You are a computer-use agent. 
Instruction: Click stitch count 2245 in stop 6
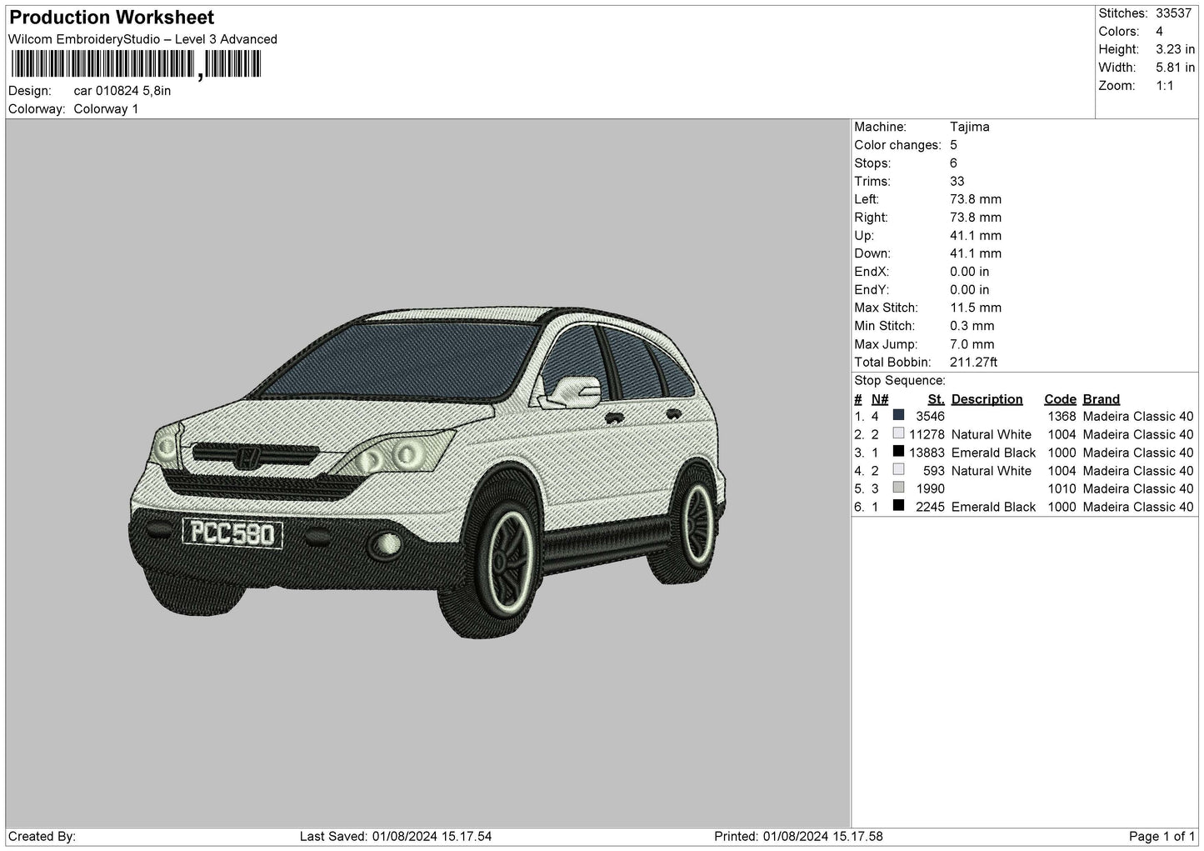click(930, 507)
